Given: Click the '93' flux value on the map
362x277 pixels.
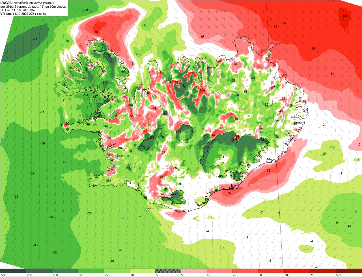Looking at the screenshot, I should [x=107, y=126].
